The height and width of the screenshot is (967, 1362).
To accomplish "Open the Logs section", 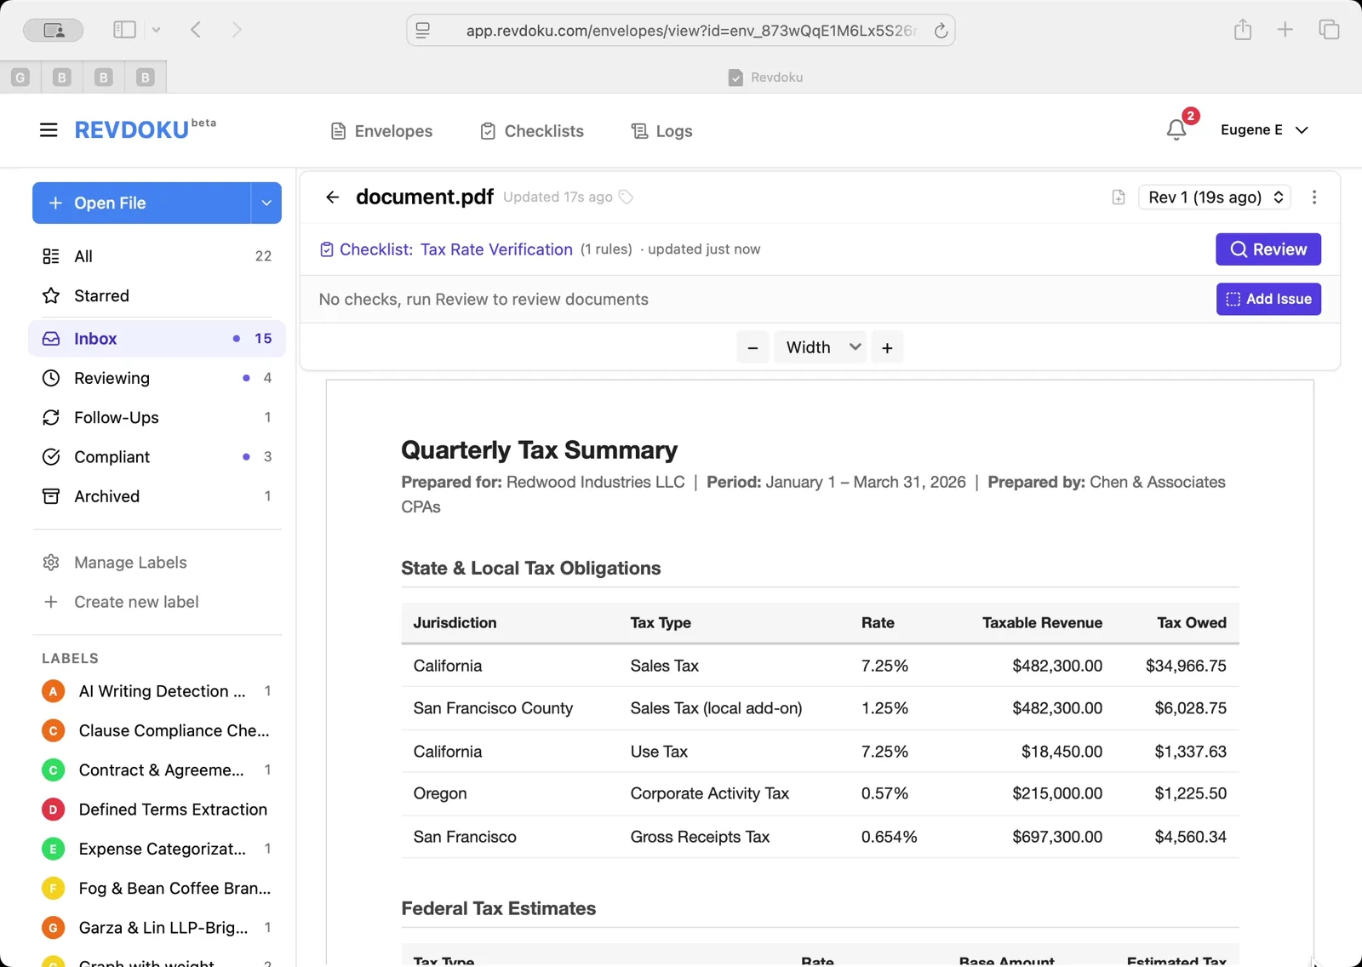I will 661,131.
